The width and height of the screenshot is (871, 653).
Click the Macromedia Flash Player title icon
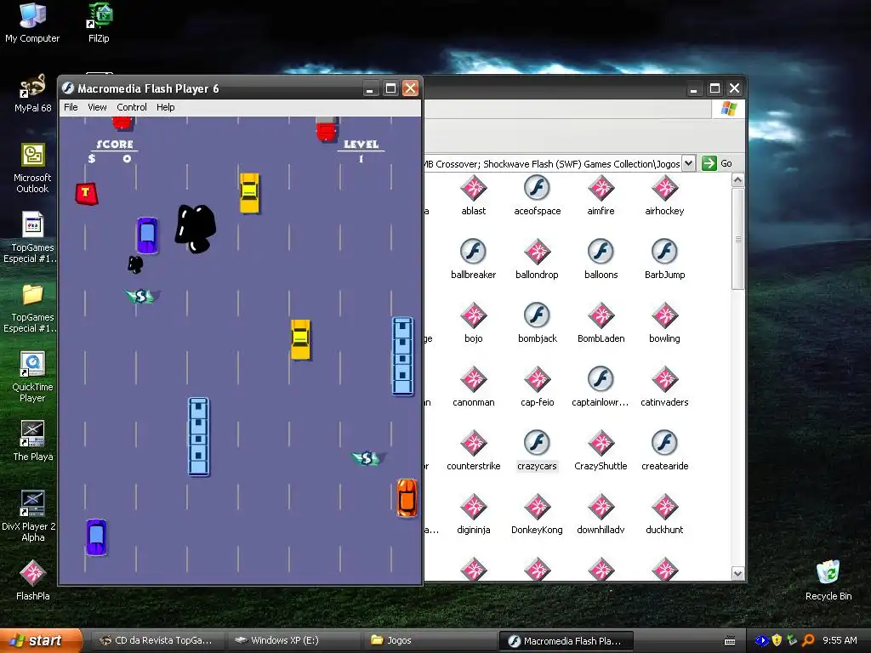(x=68, y=88)
